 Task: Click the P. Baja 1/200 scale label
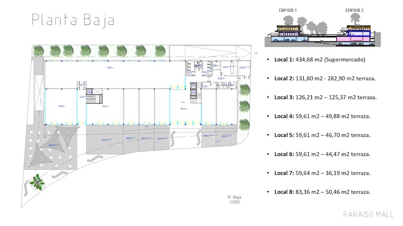[x=235, y=200]
